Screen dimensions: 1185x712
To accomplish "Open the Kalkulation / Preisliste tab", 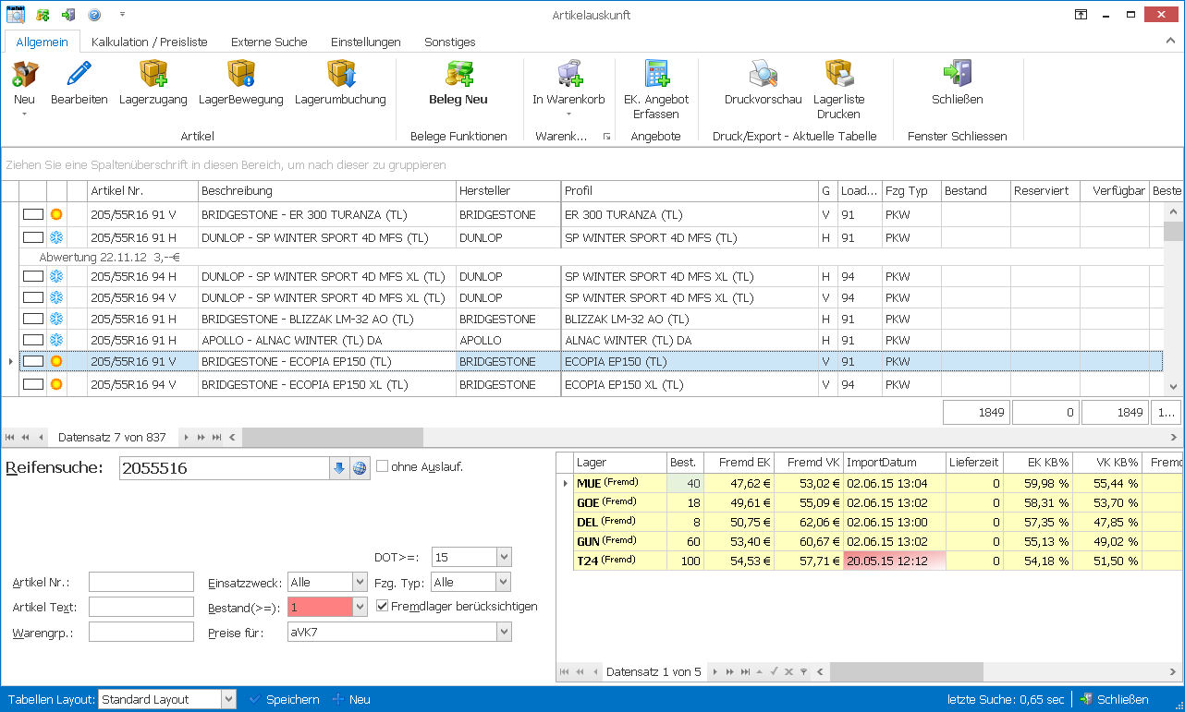I will (x=149, y=42).
